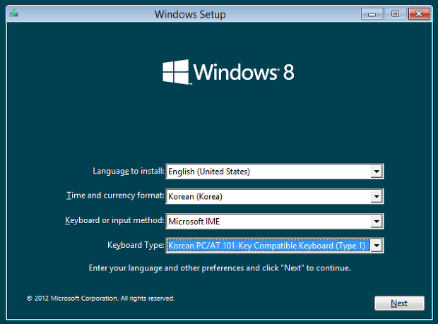The width and height of the screenshot is (438, 324).
Task: Select the highlighted Korean PC/AT 101-Key keyboard field
Action: (275, 246)
